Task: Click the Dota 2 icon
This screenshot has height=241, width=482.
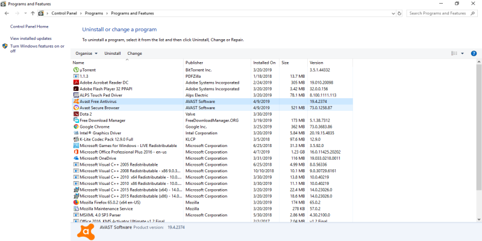Action: (x=77, y=114)
